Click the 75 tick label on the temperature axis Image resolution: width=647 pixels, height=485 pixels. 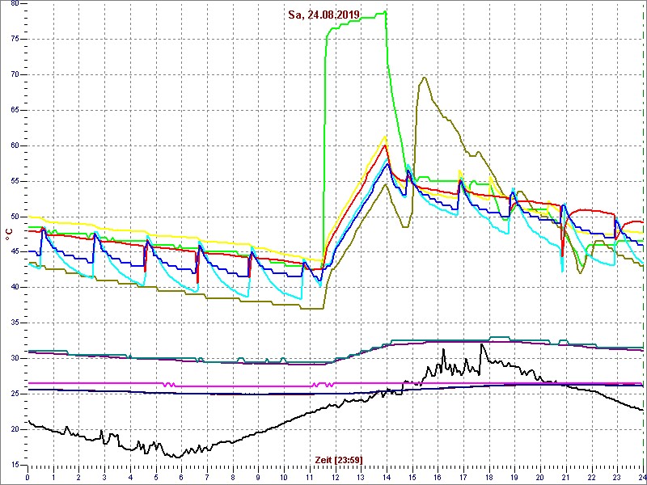click(14, 39)
